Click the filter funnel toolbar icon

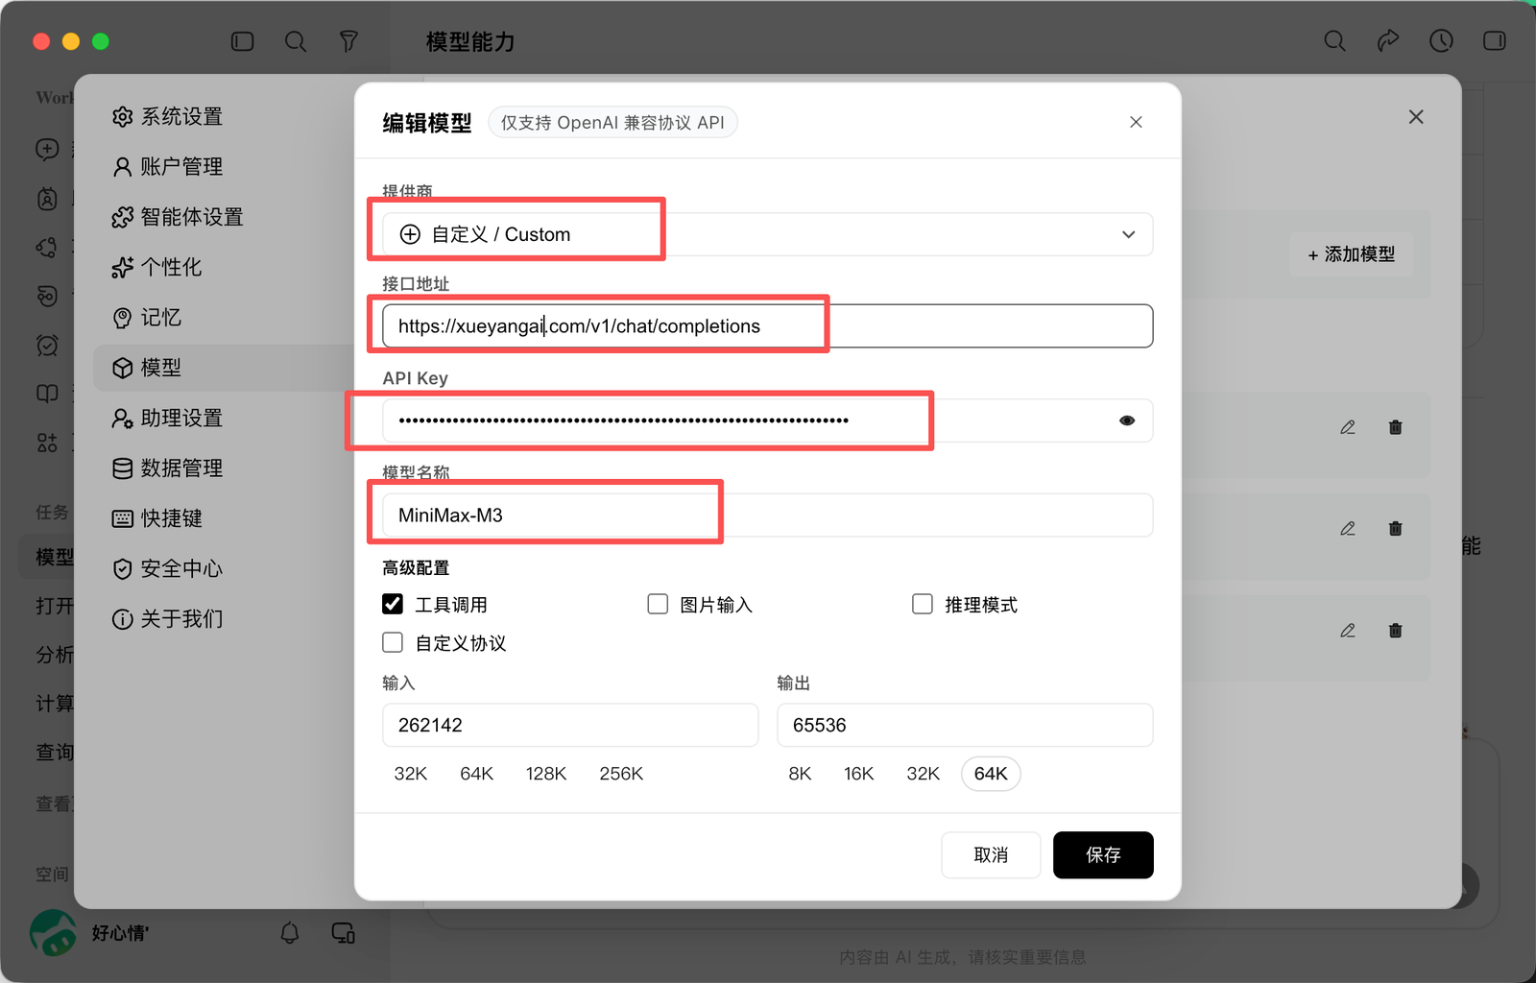click(348, 41)
